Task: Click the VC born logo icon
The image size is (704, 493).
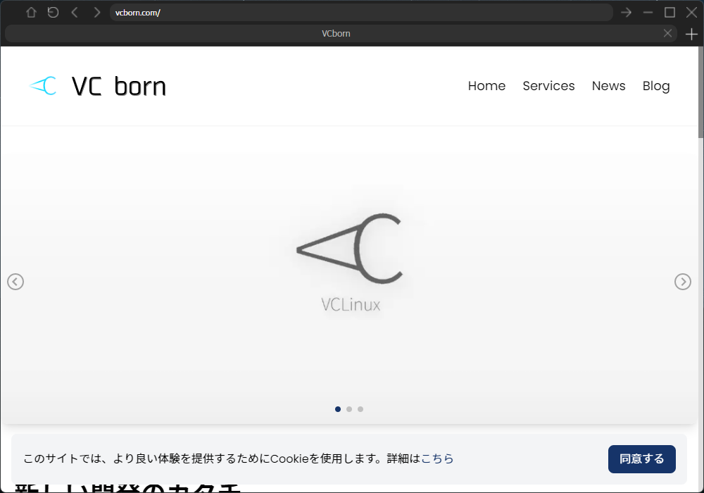Action: pyautogui.click(x=43, y=85)
